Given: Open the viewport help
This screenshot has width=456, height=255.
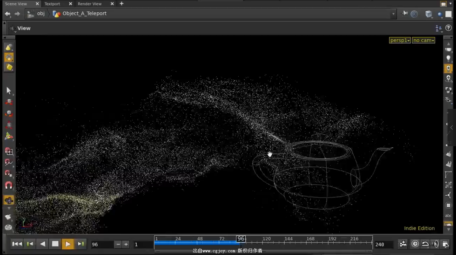Looking at the screenshot, I should click(x=449, y=28).
